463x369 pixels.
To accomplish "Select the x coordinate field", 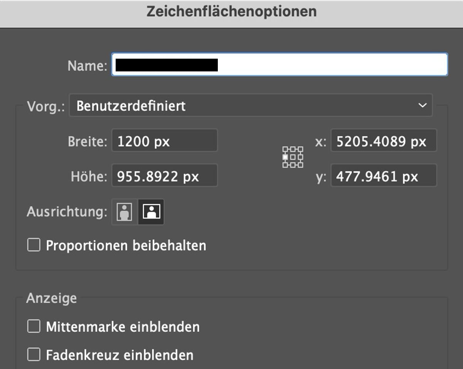I will (x=384, y=141).
